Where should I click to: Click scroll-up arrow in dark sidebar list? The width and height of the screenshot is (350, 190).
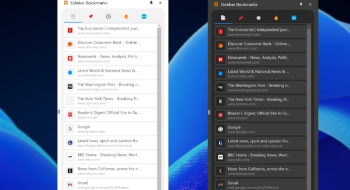[x=309, y=27]
